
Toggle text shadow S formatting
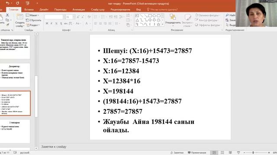coord(61,23)
